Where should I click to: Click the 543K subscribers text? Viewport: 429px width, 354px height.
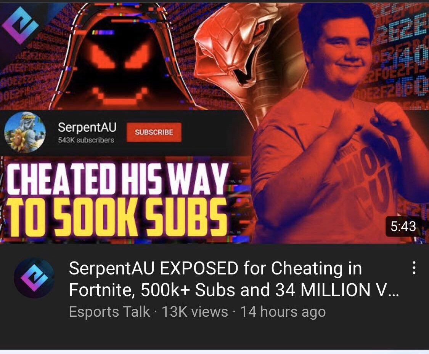point(86,140)
